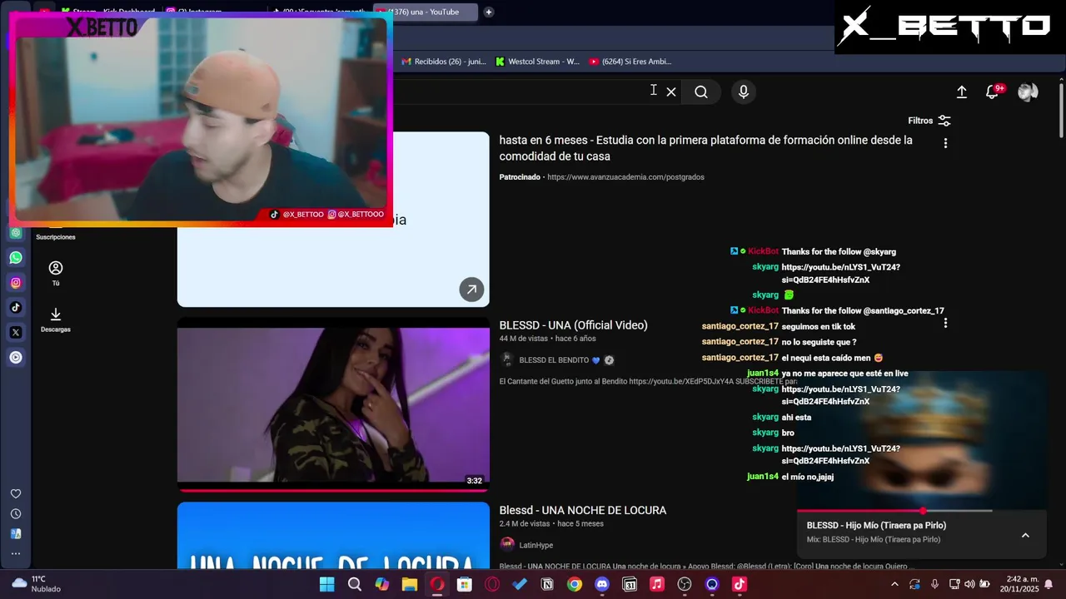Play UNA NOCHE DE LOCURA thumbnail
Image resolution: width=1066 pixels, height=599 pixels.
(x=333, y=535)
